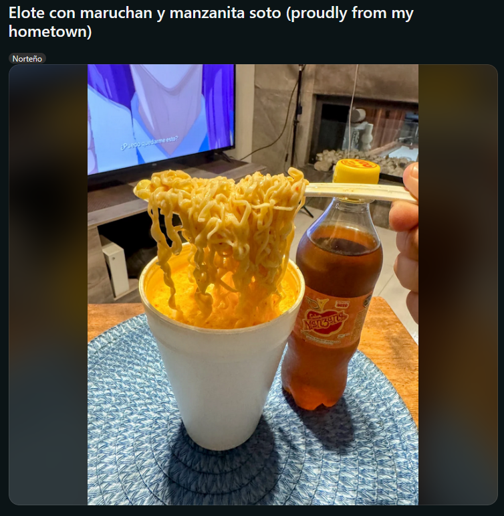Viewport: 504px width, 516px height.
Task: Click the white game console under the TV
Action: point(115,269)
